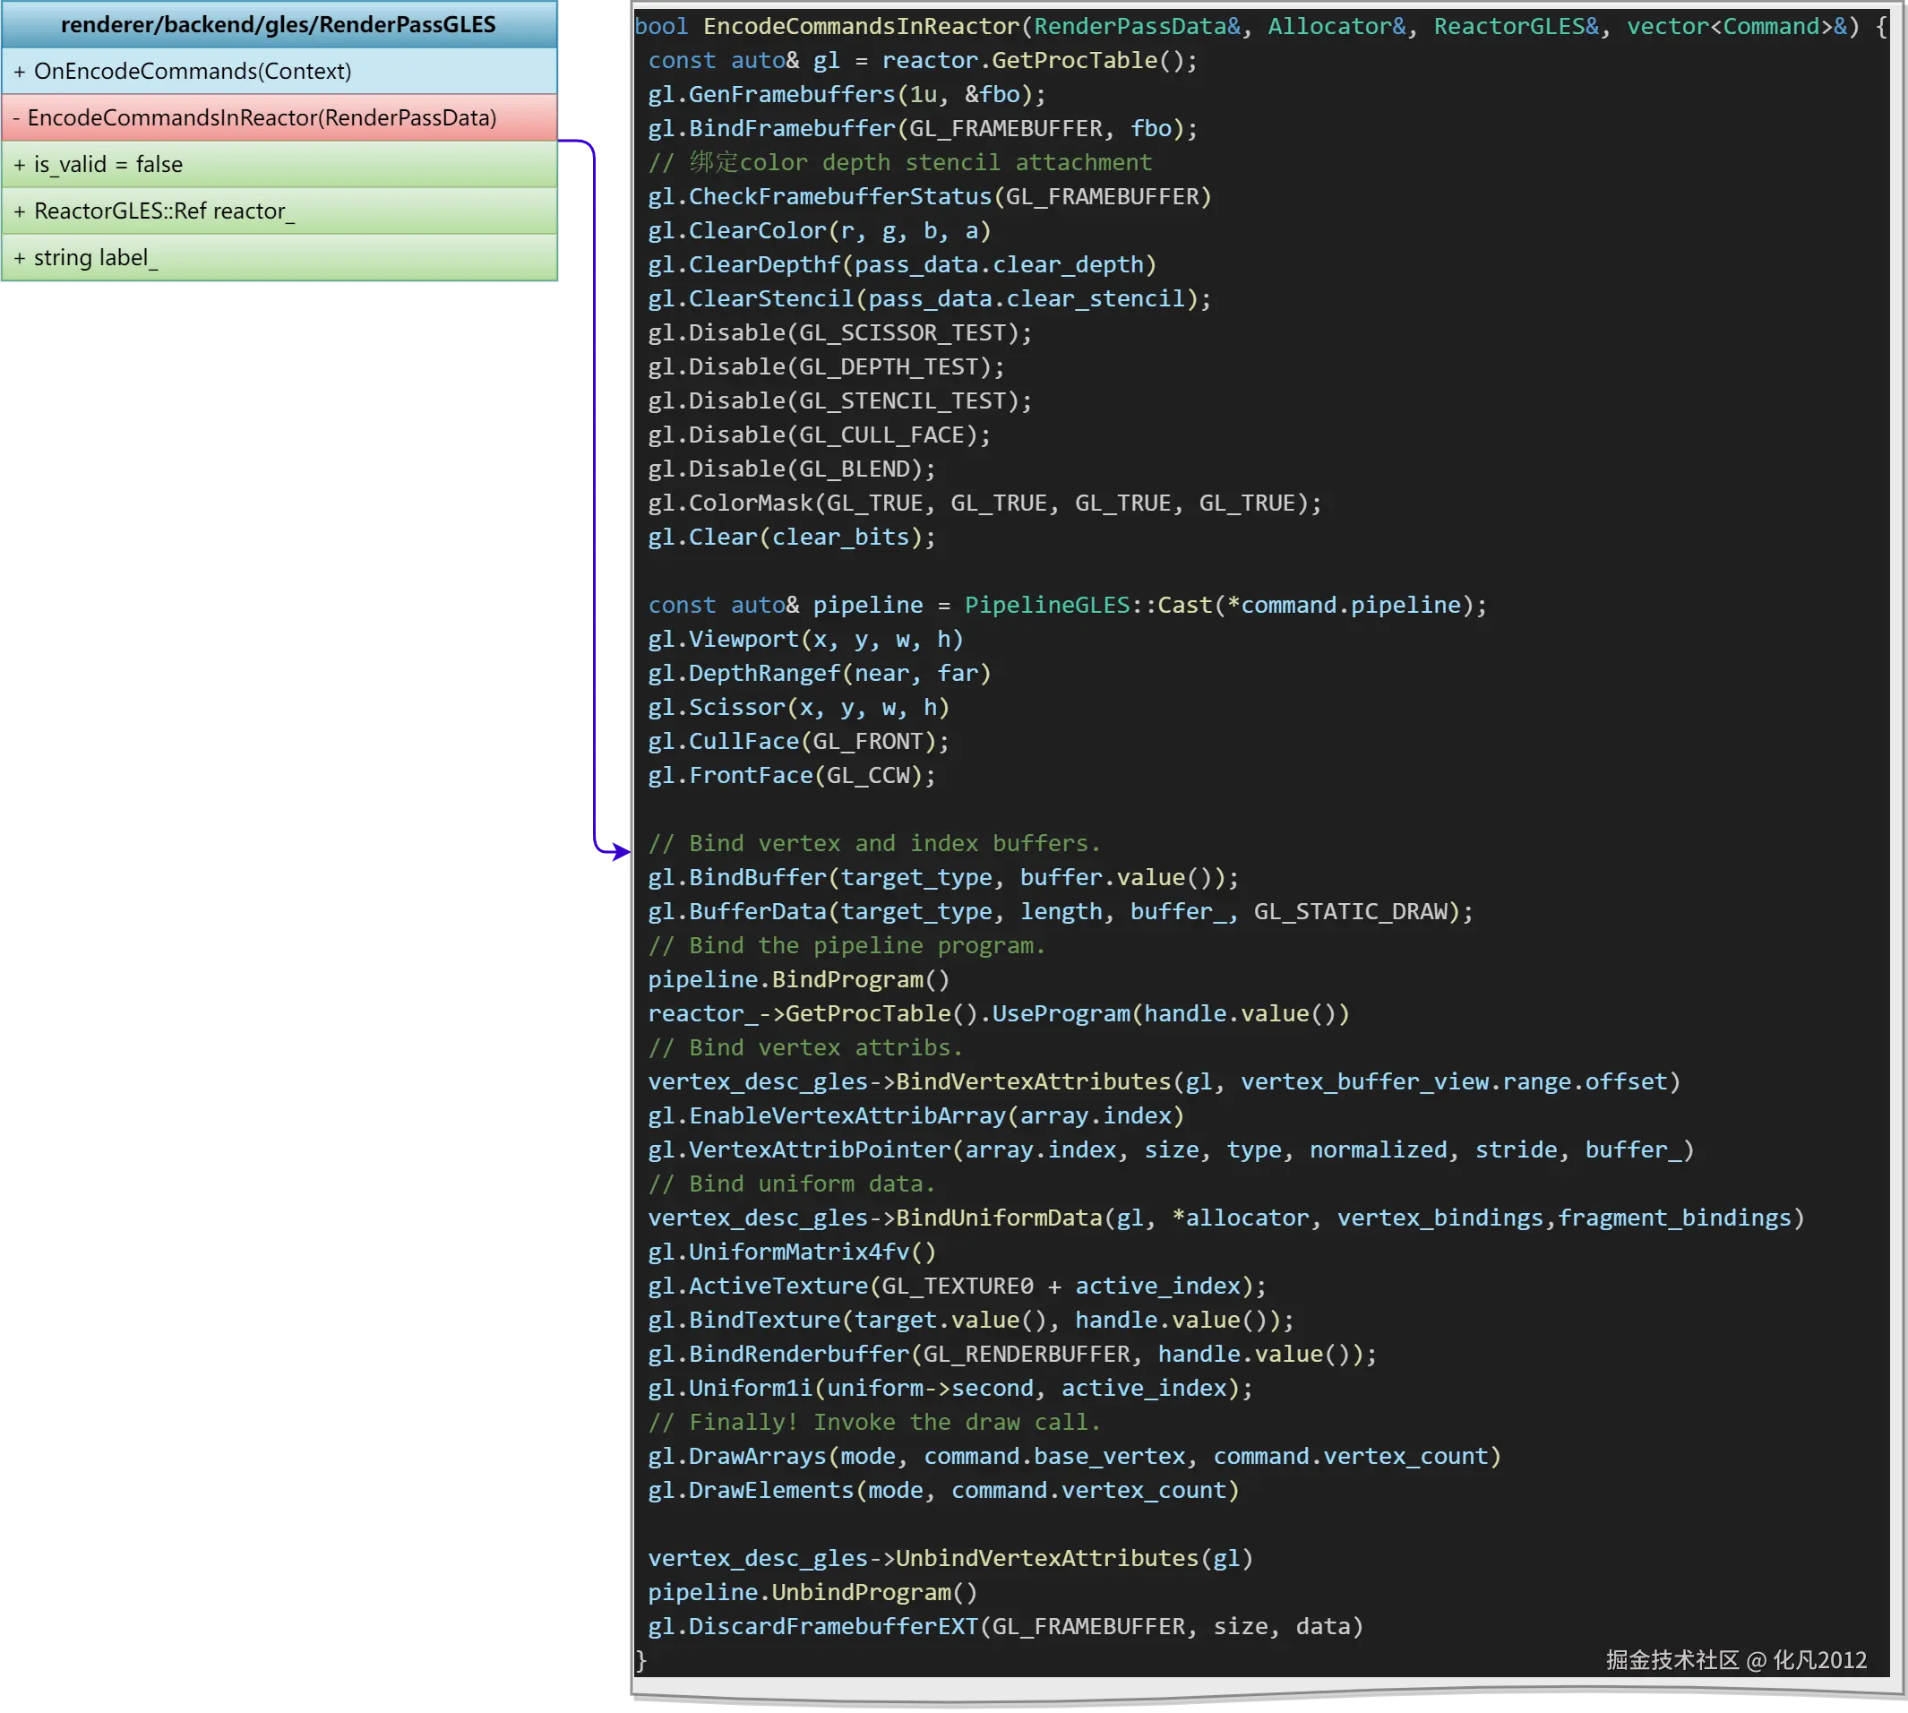Click the purple arrowhead pointing at code
This screenshot has height=1713, width=1908.
(x=619, y=852)
